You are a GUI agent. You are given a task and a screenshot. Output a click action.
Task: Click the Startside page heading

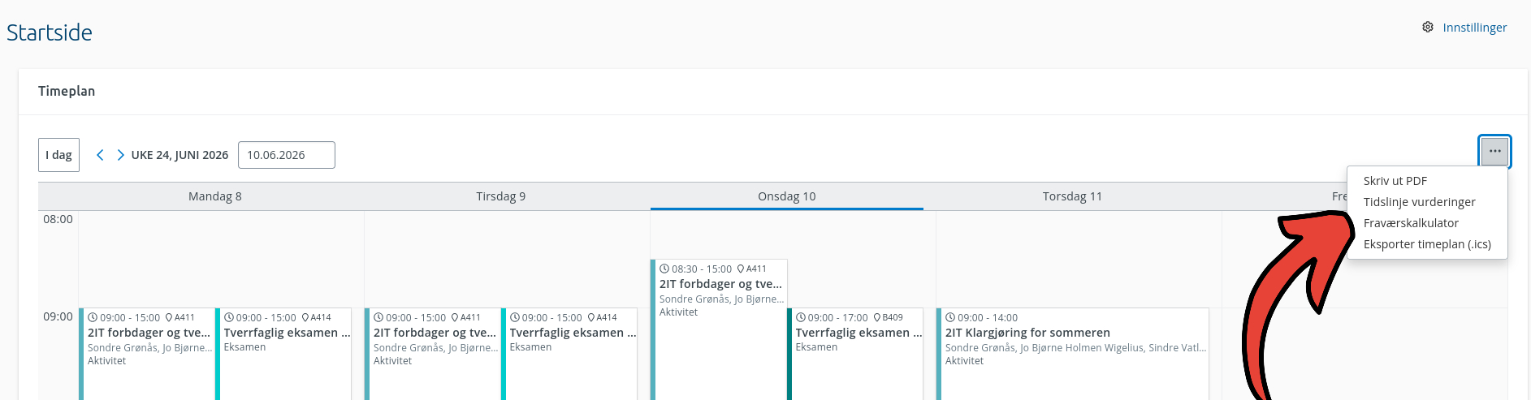pyautogui.click(x=50, y=32)
